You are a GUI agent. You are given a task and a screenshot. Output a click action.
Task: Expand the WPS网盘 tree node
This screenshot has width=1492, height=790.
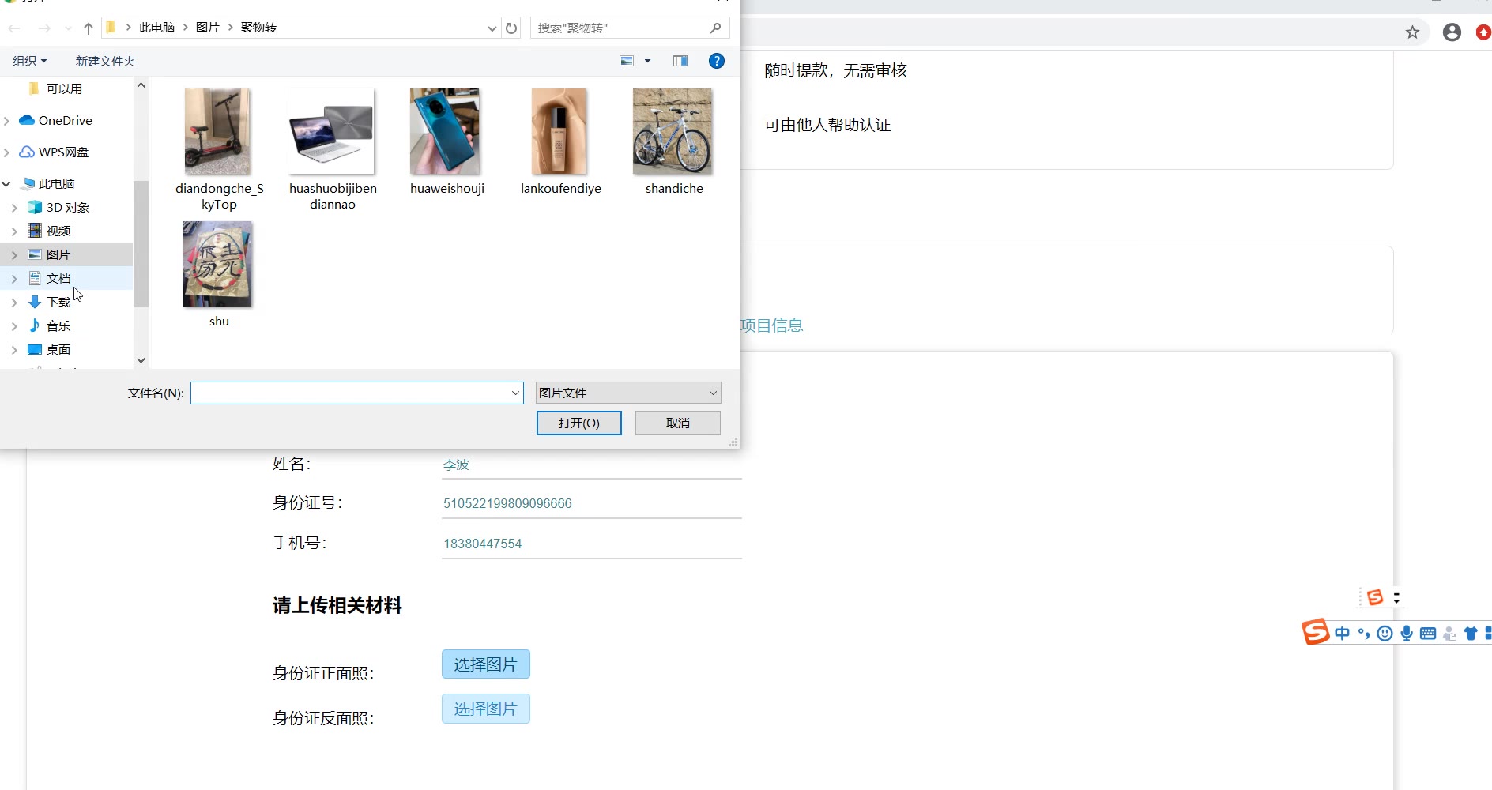point(7,152)
